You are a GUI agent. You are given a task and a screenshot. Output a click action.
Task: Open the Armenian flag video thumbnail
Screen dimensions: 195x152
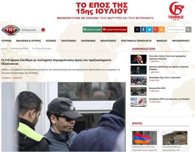tap(145, 138)
